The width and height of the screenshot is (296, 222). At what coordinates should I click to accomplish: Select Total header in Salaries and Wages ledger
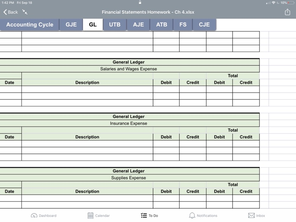coord(233,76)
